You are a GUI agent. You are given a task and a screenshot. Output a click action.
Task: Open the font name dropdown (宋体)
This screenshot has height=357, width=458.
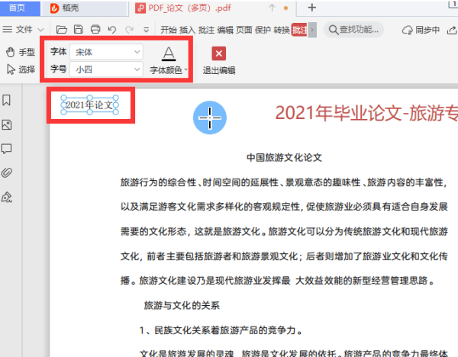107,52
